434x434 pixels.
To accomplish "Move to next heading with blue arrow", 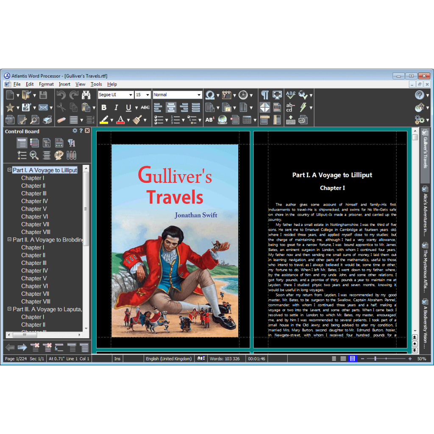I will pyautogui.click(x=22, y=347).
